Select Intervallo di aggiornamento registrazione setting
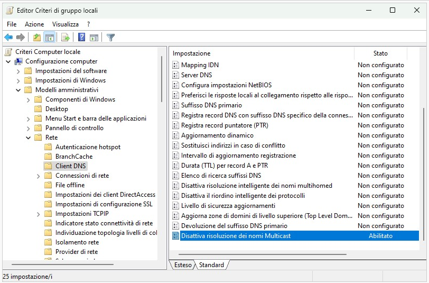Viewport: 429px width, 283px height. coord(239,156)
